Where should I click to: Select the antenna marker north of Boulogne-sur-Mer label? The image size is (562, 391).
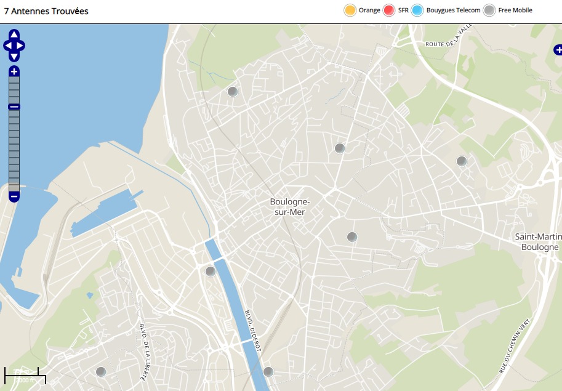tap(339, 148)
